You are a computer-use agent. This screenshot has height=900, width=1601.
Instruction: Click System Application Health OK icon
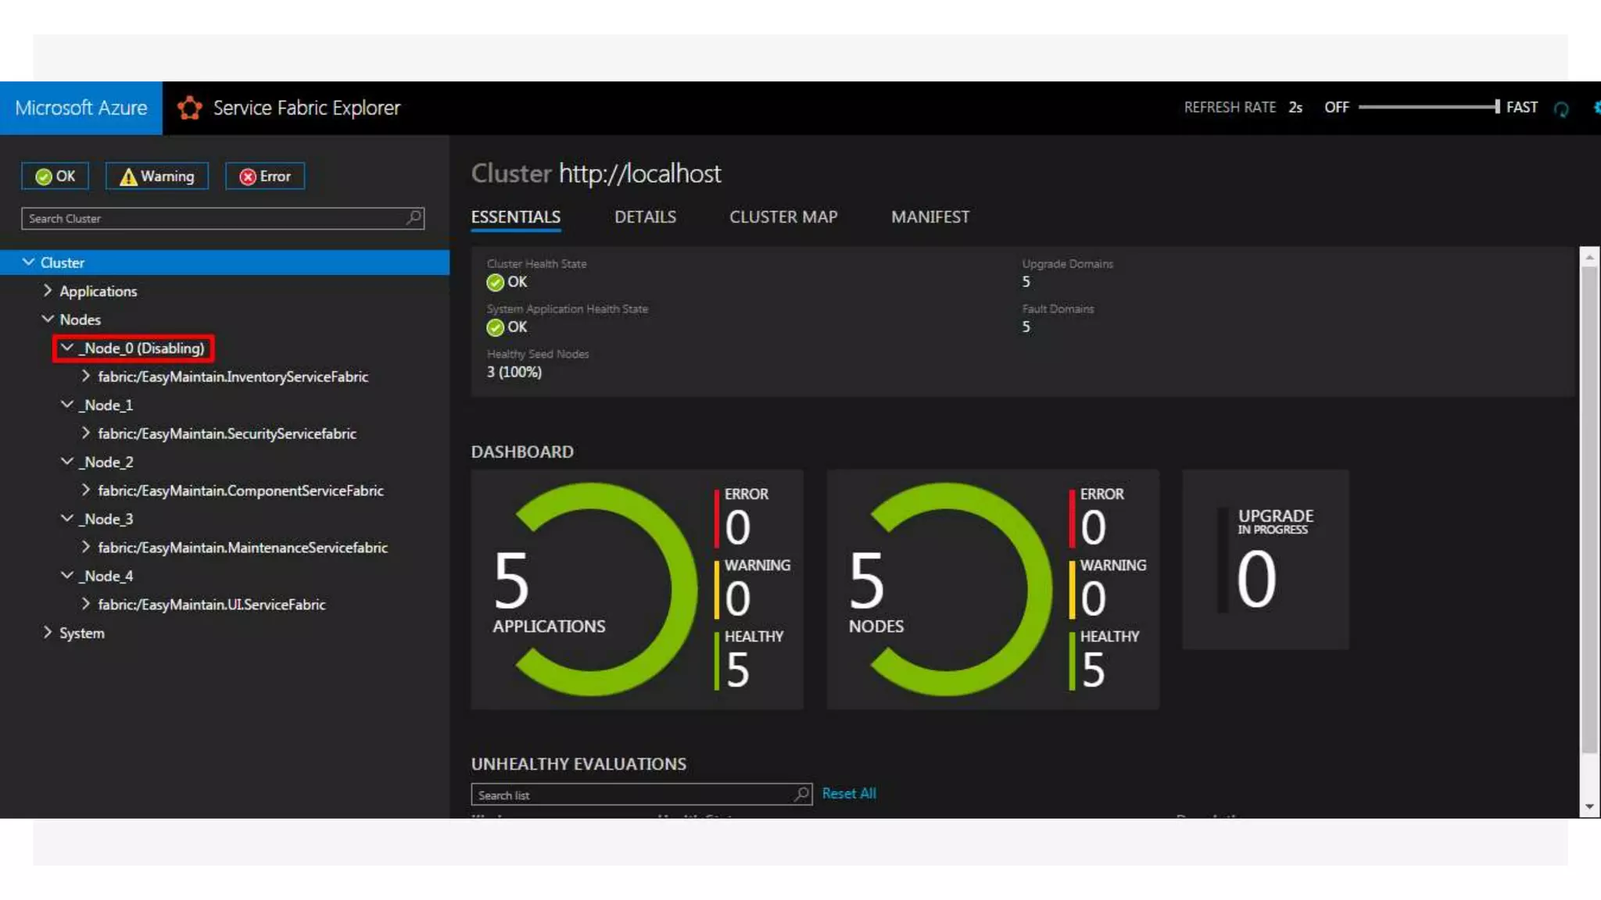[x=495, y=327]
